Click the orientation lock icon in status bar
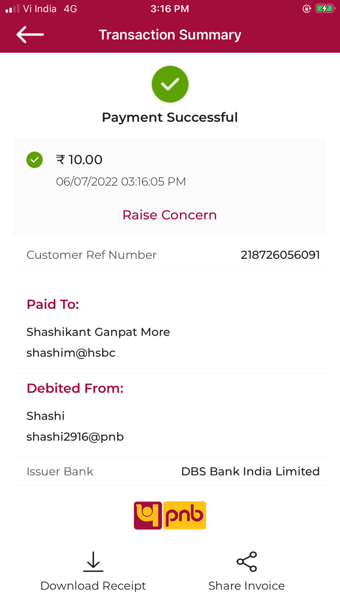 306,8
